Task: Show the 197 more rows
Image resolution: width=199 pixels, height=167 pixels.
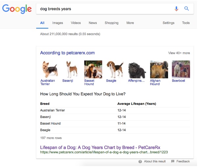Action: click(x=51, y=138)
